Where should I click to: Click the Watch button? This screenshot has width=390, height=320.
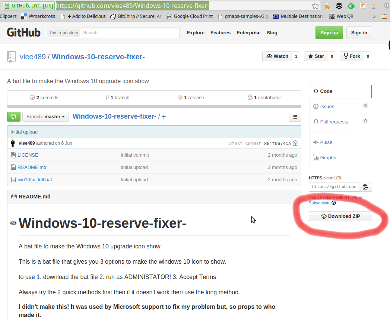pos(278,56)
